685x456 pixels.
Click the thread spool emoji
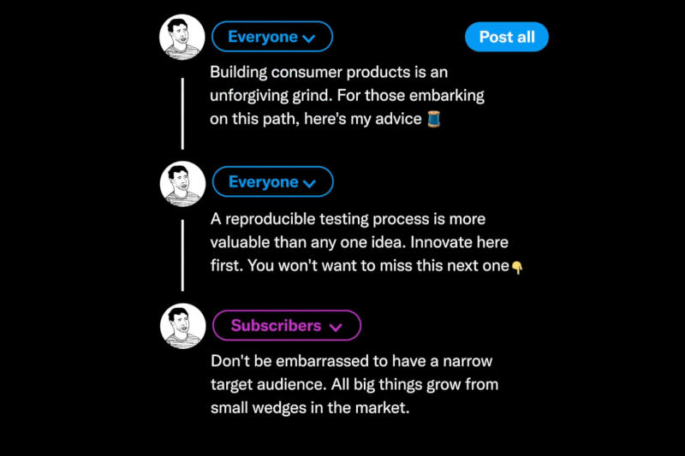(433, 119)
